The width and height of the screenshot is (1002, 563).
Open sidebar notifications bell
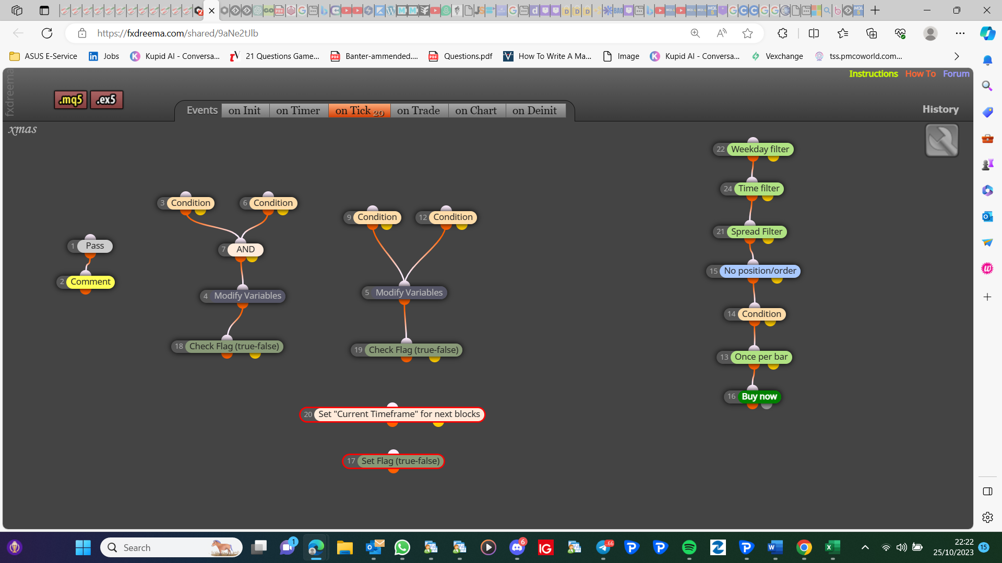(x=987, y=60)
